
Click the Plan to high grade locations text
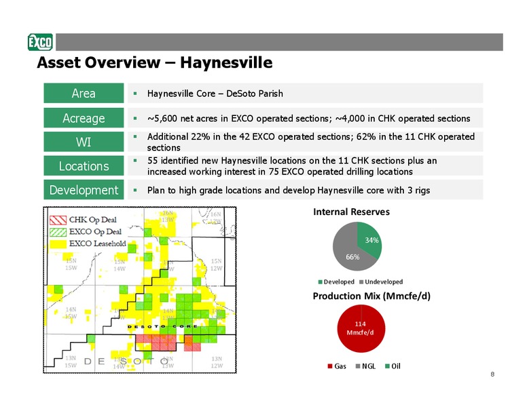pyautogui.click(x=289, y=191)
